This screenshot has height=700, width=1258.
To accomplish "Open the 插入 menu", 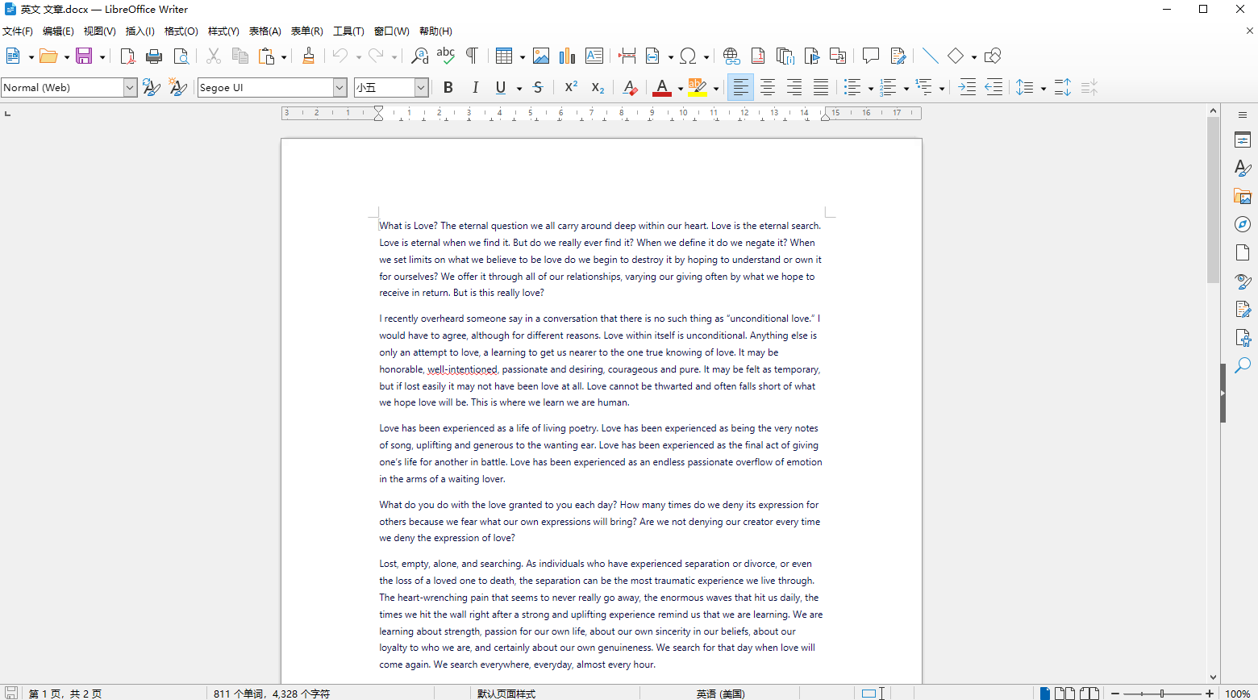I will click(x=140, y=31).
